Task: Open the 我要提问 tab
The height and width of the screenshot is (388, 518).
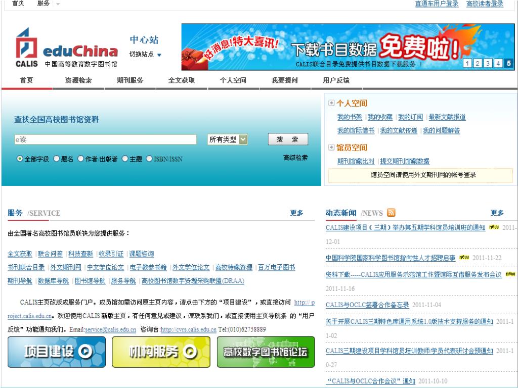Action: pyautogui.click(x=285, y=80)
